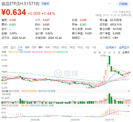Image resolution: width=133 pixels, height=122 pixels.
Task: Click the 成交量 66.72万手 volume panel label
Action: click(x=10, y=91)
